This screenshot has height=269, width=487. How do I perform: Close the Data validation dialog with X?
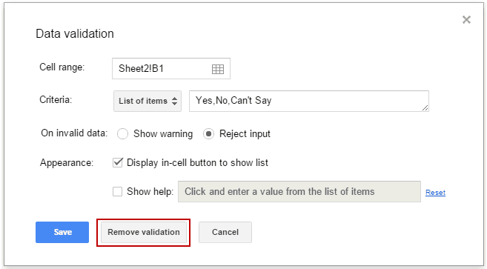tap(466, 20)
